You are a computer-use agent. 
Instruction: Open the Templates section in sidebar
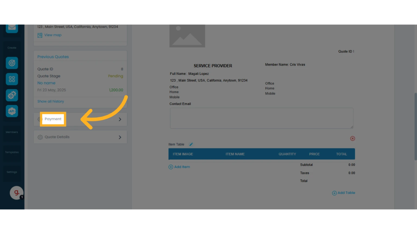click(12, 152)
